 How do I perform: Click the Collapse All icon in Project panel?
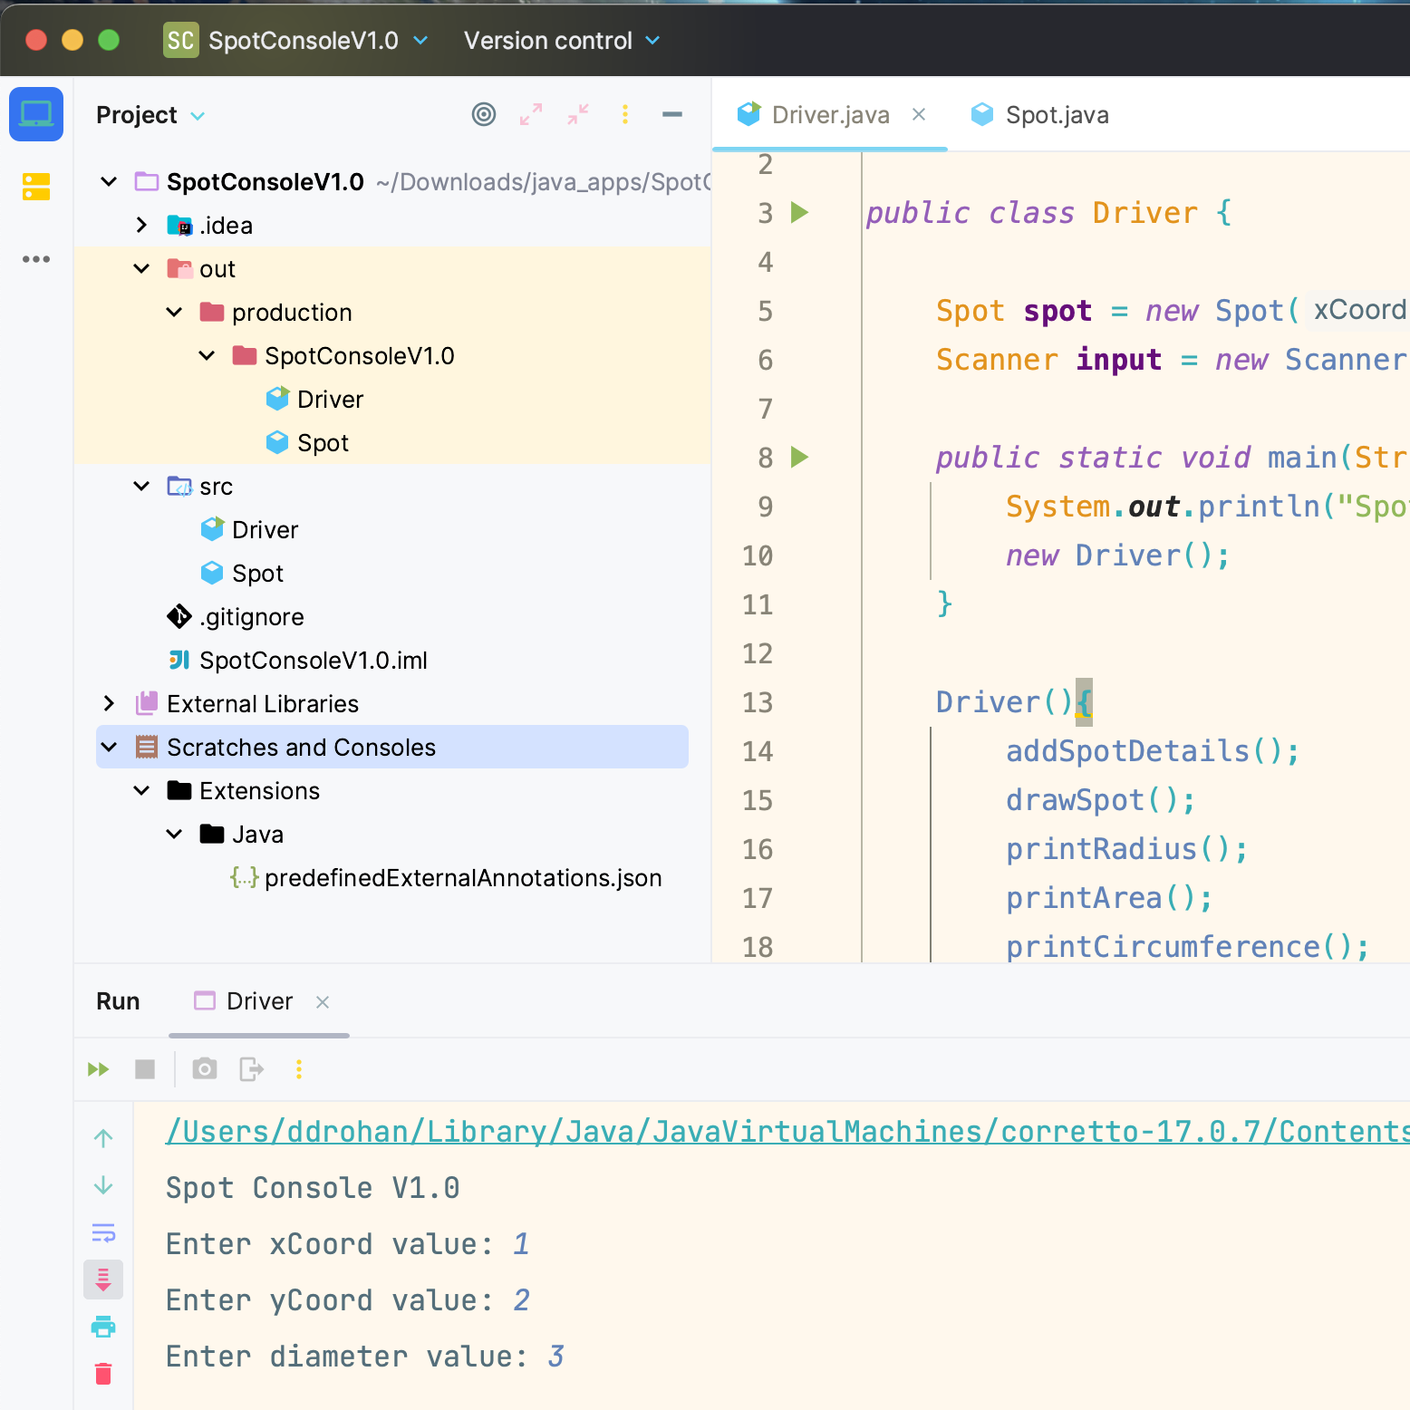578,114
